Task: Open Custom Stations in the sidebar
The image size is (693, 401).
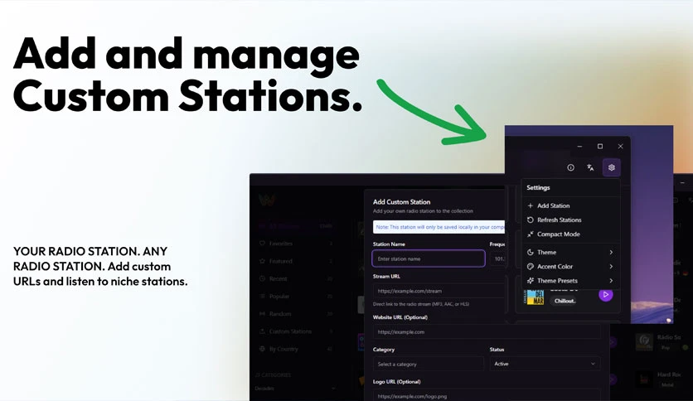Action: (296, 331)
